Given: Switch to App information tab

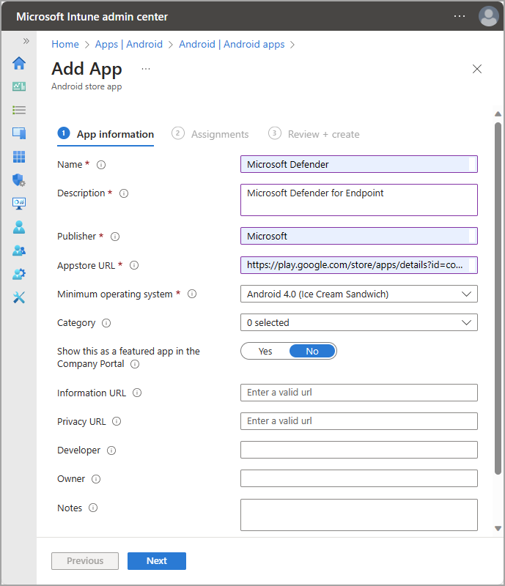Looking at the screenshot, I should coord(106,134).
